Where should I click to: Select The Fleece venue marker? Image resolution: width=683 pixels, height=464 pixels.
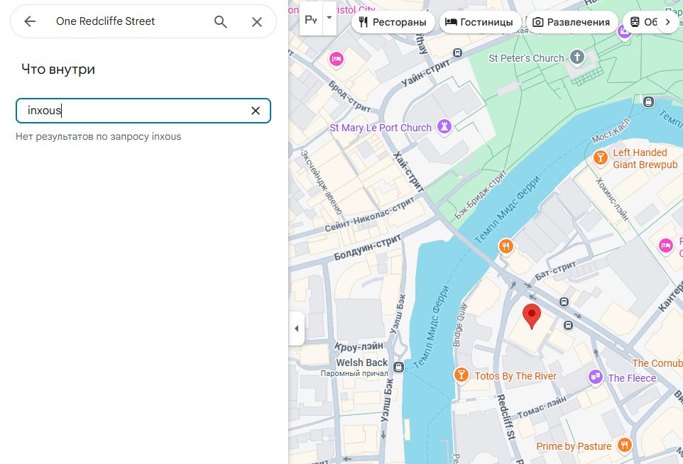[596, 377]
